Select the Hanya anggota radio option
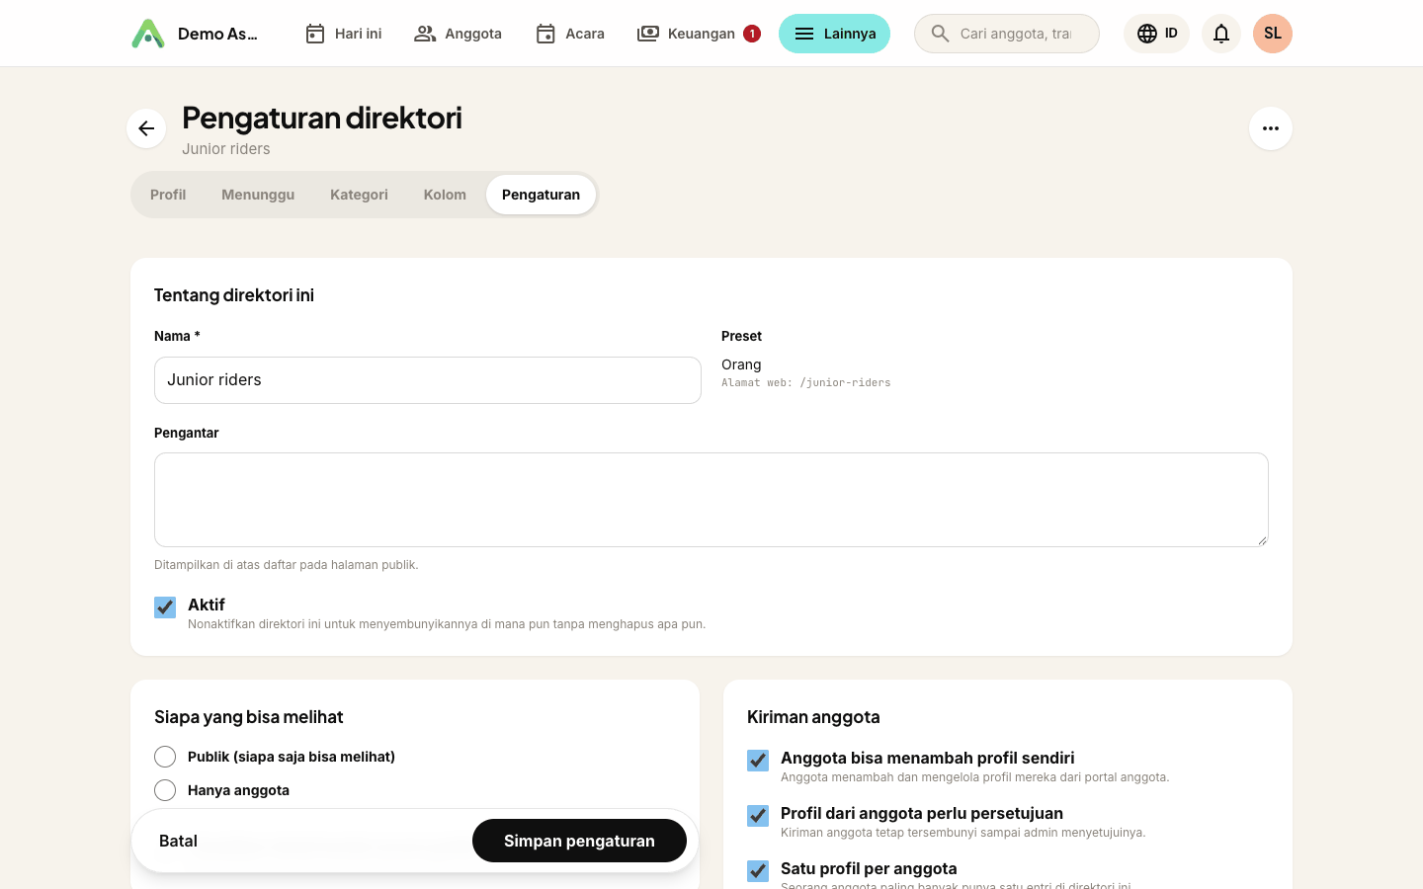 tap(165, 790)
